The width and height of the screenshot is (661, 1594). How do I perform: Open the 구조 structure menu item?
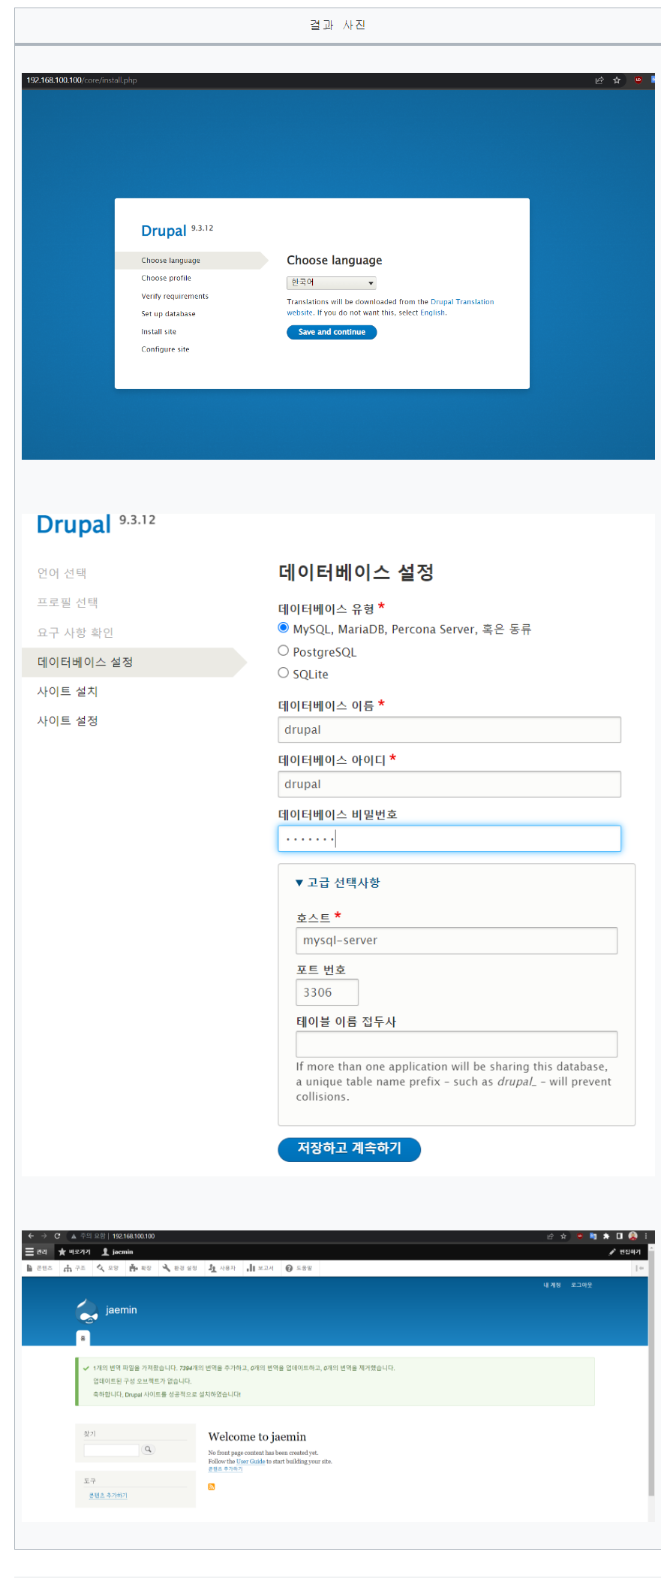point(74,1268)
